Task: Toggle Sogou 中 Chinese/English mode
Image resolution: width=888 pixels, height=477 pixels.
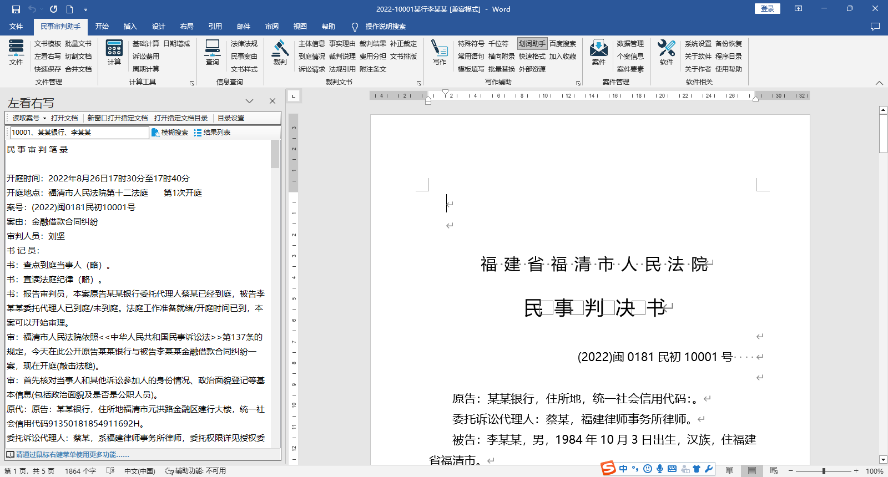Action: coord(623,469)
